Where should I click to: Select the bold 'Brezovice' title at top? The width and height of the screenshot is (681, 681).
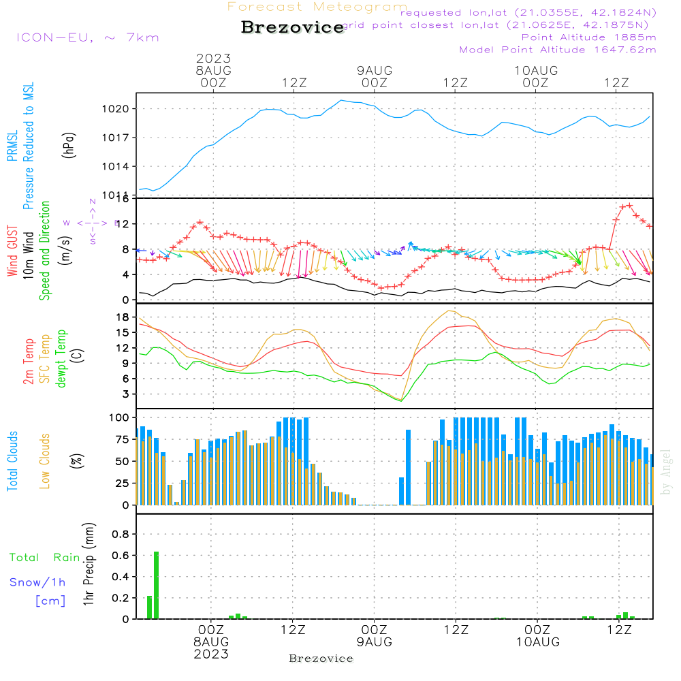293,27
